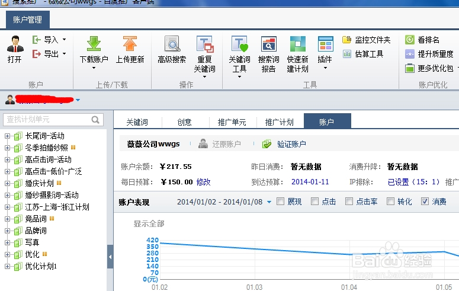
Task: Click the 导出 export icon
Action: 37,54
